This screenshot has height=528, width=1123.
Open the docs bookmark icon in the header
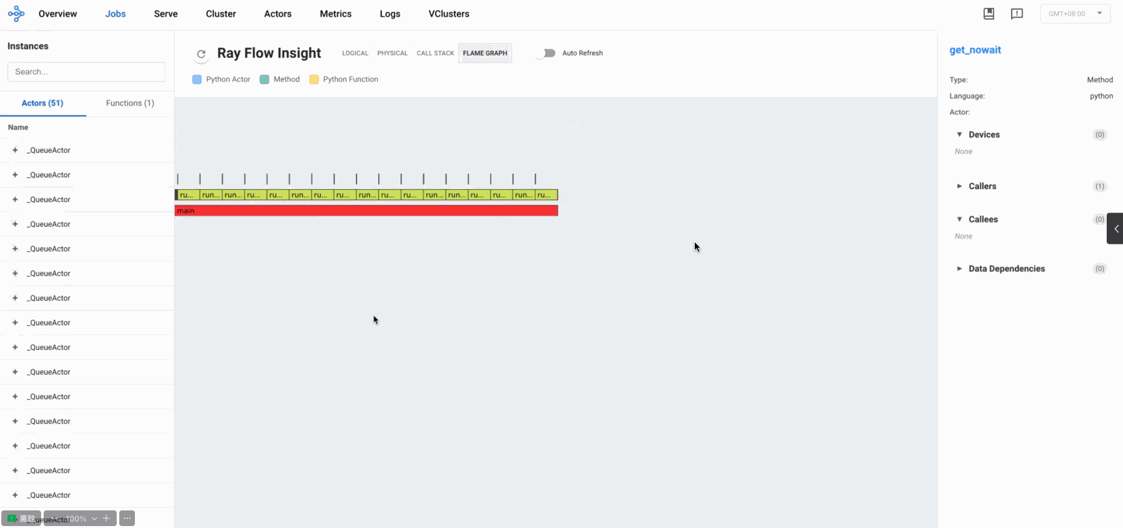[989, 14]
